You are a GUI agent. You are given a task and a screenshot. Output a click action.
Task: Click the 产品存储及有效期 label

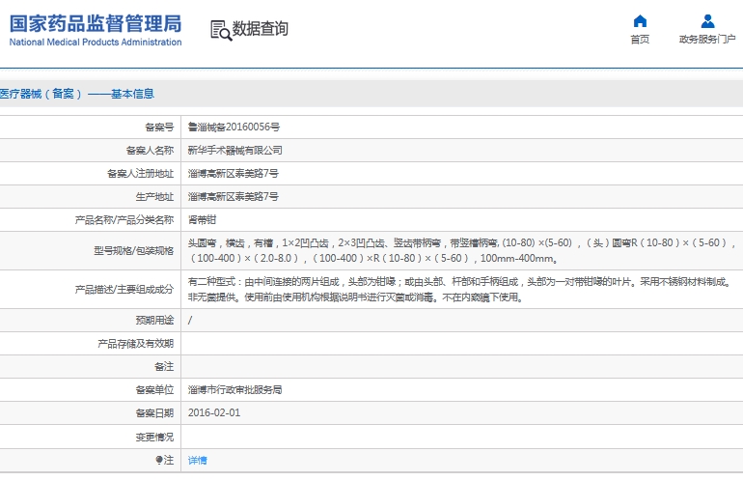135,344
